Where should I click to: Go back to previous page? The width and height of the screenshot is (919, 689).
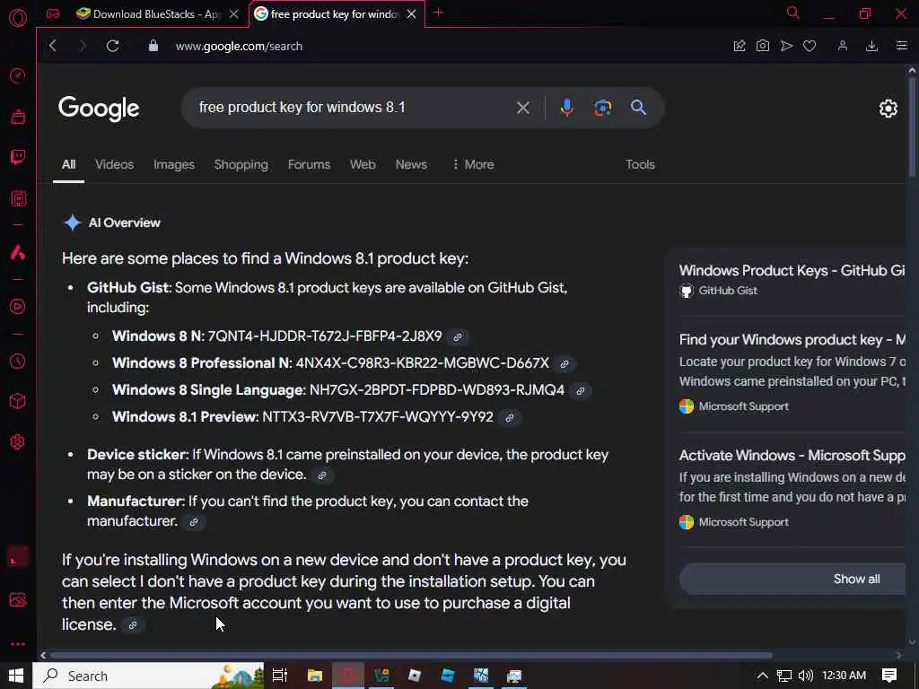tap(53, 46)
